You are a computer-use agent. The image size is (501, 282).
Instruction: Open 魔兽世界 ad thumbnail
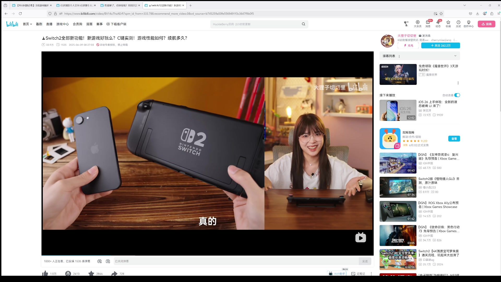(x=398, y=74)
